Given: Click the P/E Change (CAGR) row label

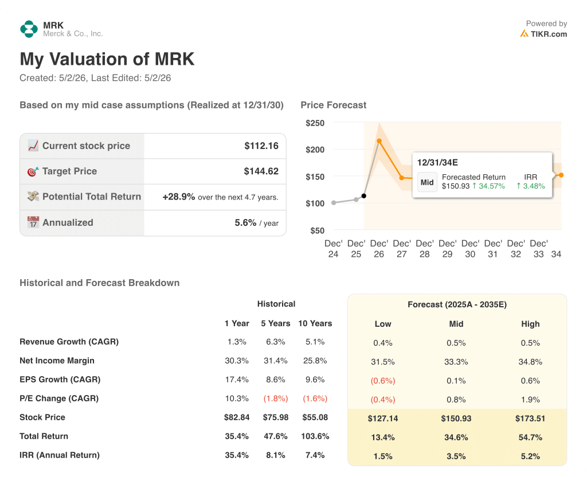Looking at the screenshot, I should [59, 398].
